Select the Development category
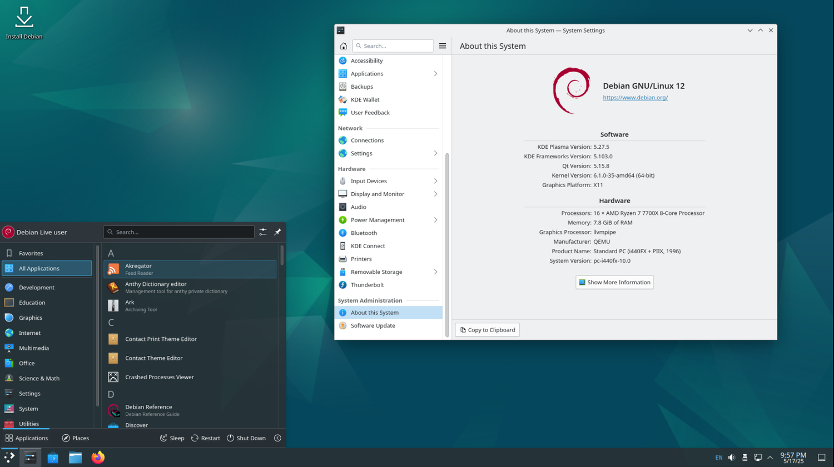The image size is (834, 467). (47, 288)
